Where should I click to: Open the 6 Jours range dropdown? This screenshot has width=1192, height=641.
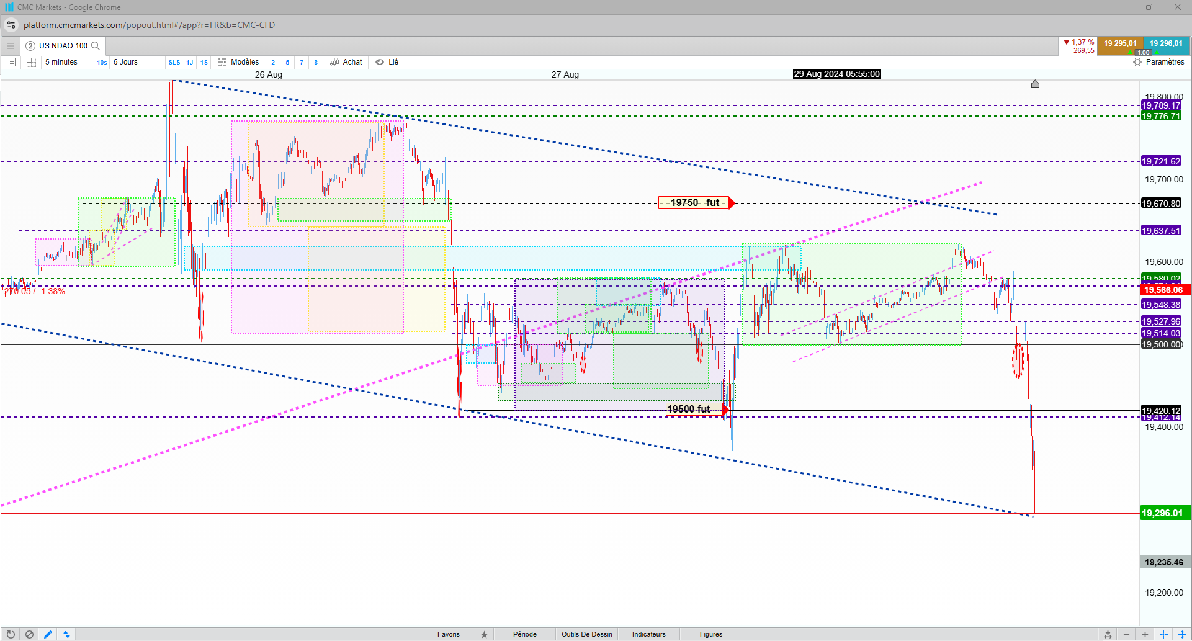coord(126,62)
